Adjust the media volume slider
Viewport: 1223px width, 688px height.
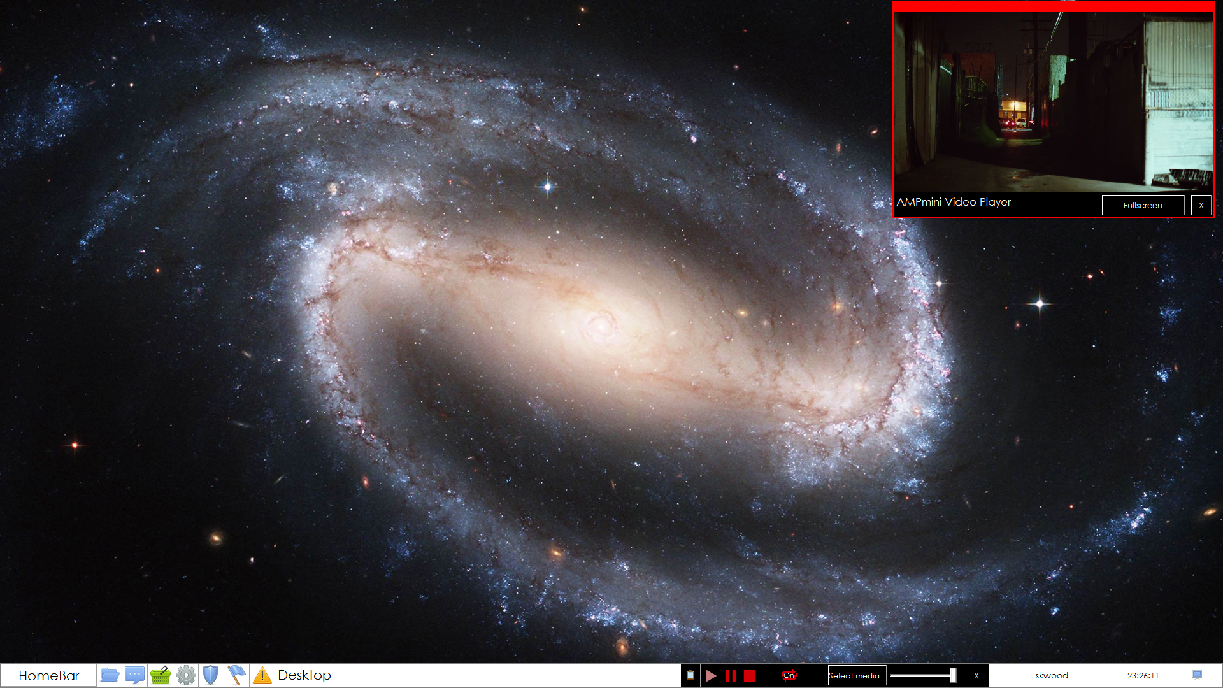click(x=924, y=675)
